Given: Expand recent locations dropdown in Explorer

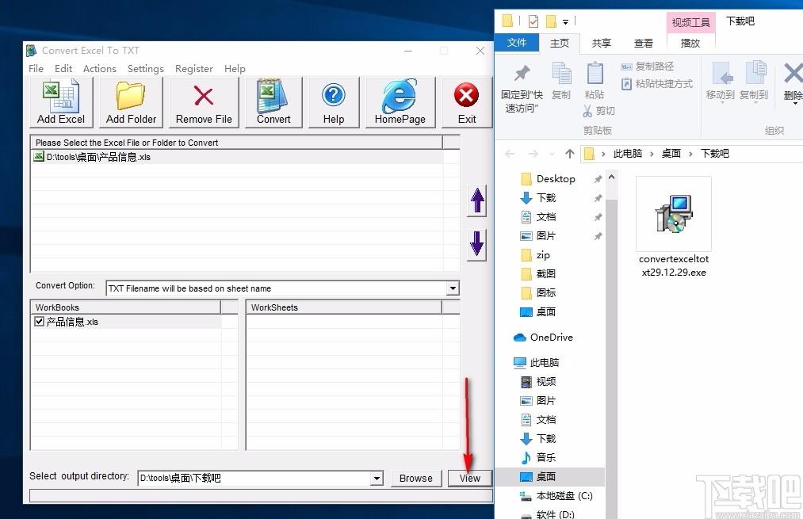Looking at the screenshot, I should click(x=552, y=154).
